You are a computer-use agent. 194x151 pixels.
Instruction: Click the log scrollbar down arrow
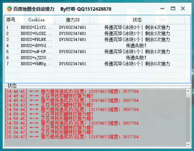[x=188, y=144]
